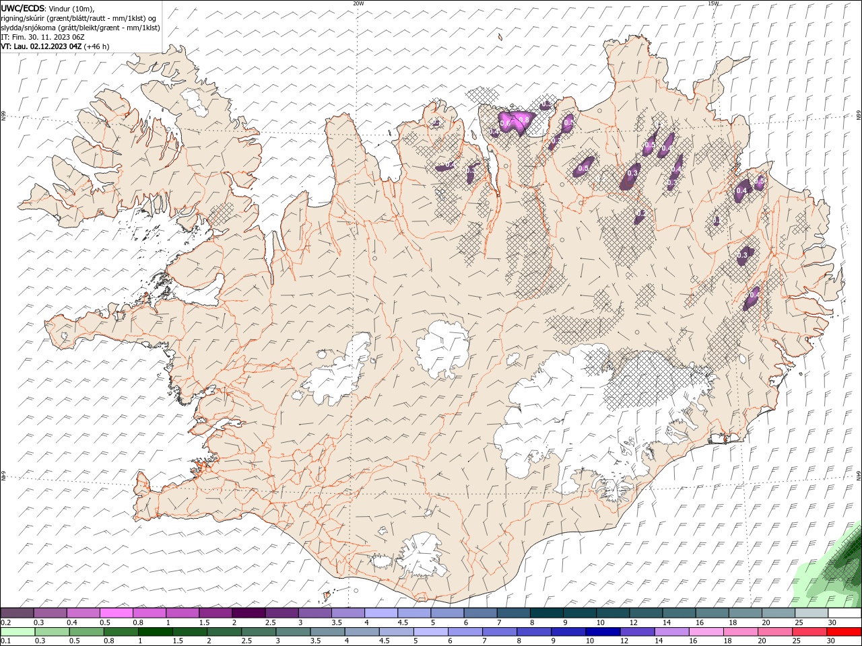Click the '0.8' value in the bright pink snow area
Viewport: 862px width, 646px height.
(525, 120)
